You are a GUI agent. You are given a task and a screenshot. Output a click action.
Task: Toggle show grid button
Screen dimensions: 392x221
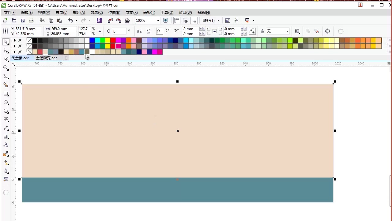[185, 21]
